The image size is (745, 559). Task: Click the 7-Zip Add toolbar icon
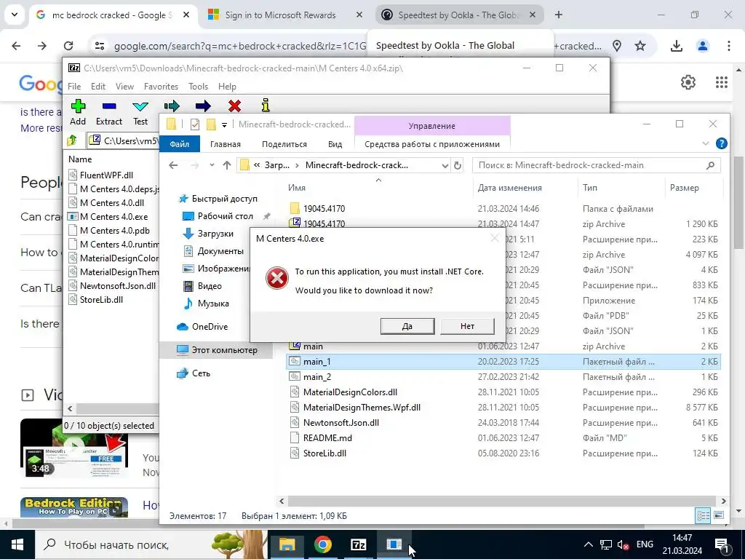[x=78, y=106]
